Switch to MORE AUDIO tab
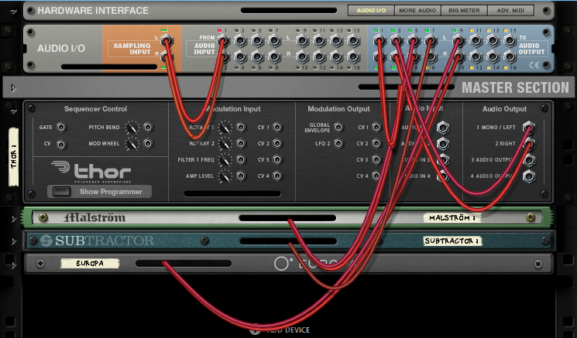Image resolution: width=577 pixels, height=338 pixels. click(417, 11)
